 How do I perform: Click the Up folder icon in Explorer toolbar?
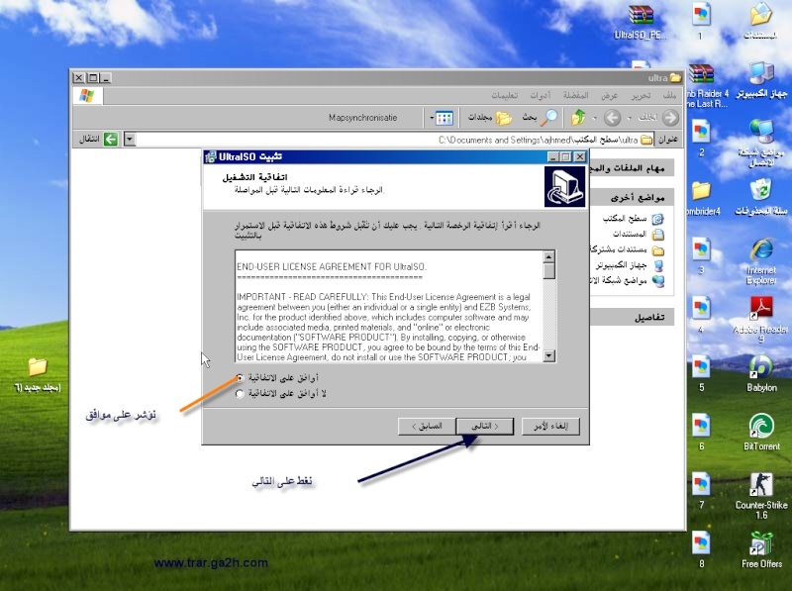click(578, 118)
